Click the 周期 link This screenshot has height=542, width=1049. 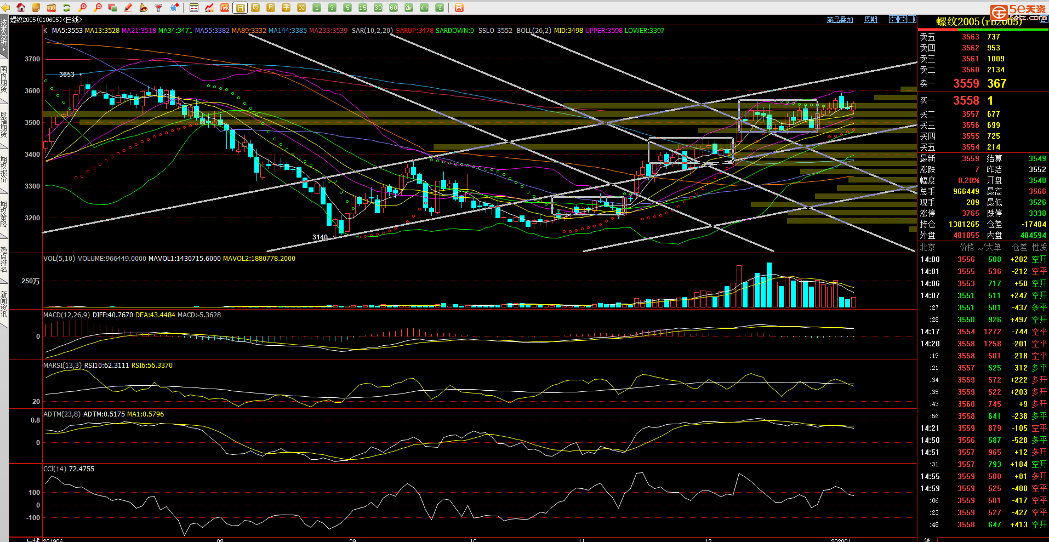[x=871, y=20]
